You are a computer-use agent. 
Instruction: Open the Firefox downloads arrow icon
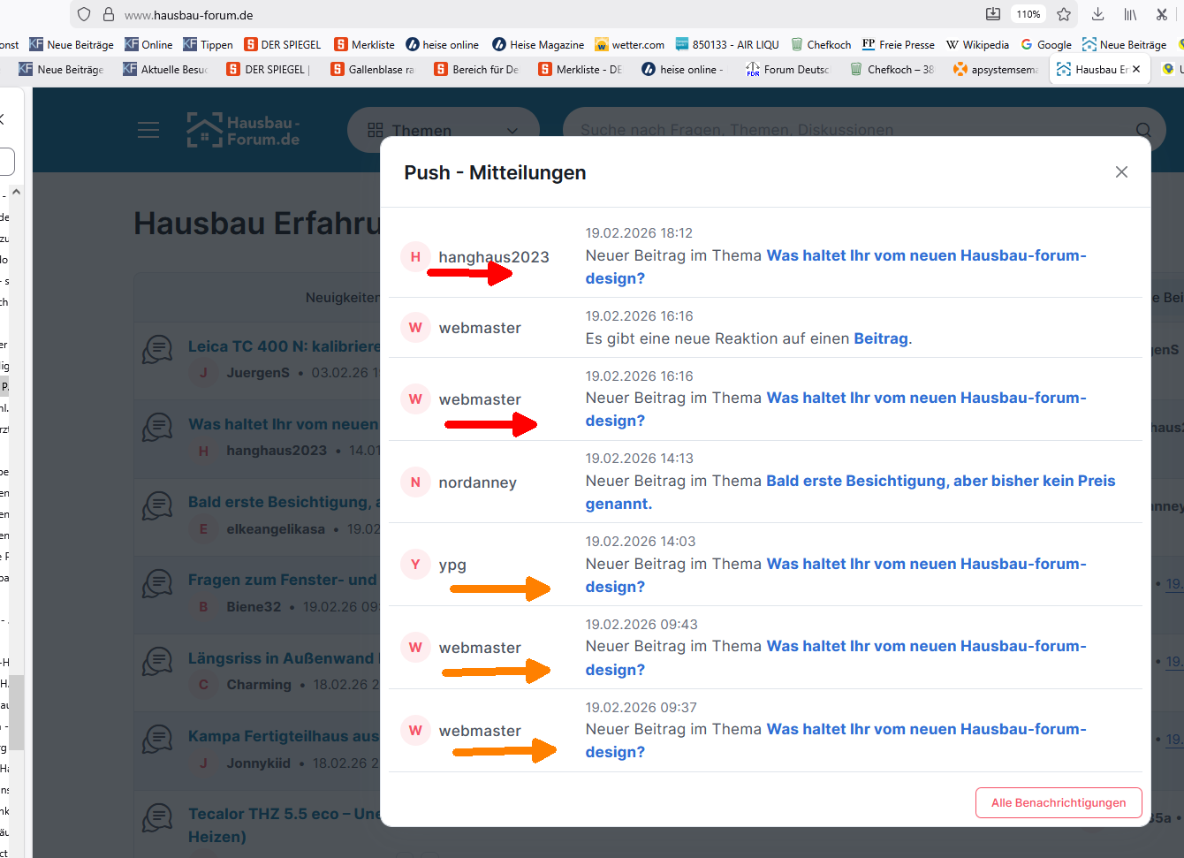[x=1097, y=14]
